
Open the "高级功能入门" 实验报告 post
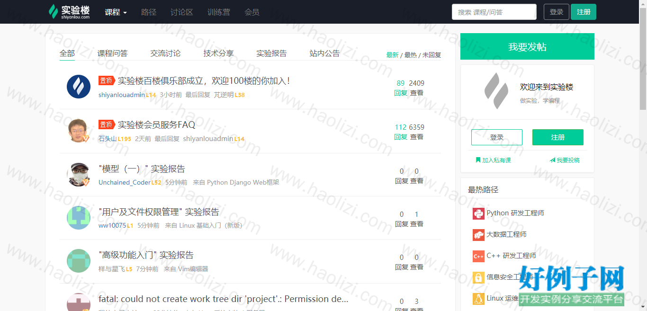point(146,255)
